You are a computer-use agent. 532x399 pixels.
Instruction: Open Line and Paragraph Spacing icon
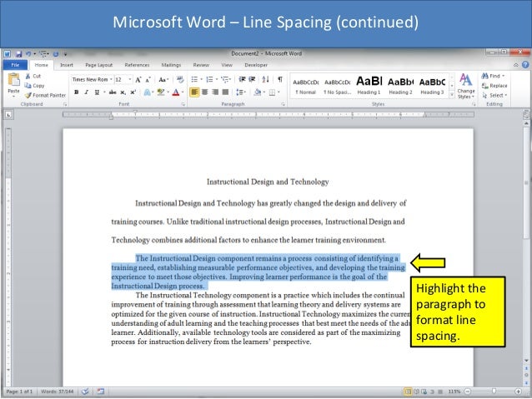coord(239,92)
